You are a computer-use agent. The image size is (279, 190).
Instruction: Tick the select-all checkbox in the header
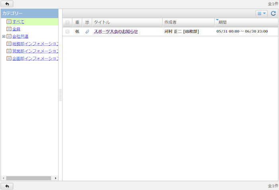click(x=67, y=23)
